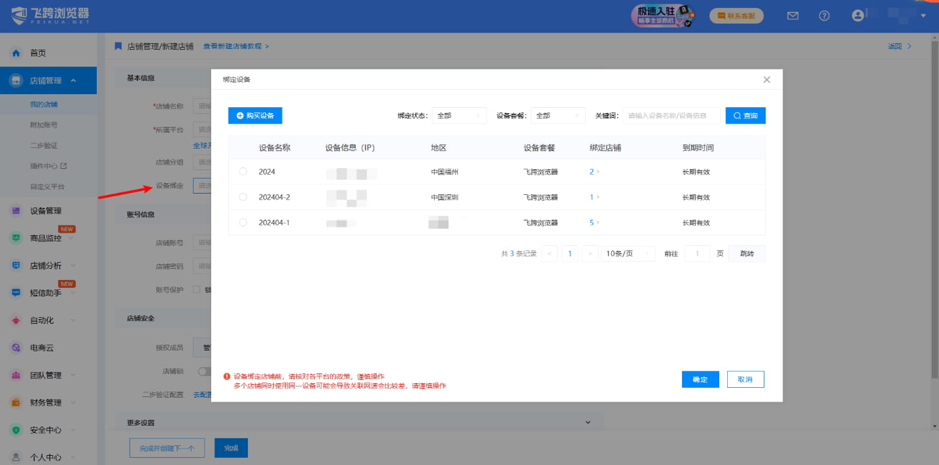The image size is (939, 465).
Task: Open the 短信助手 sidebar item
Action: [46, 292]
